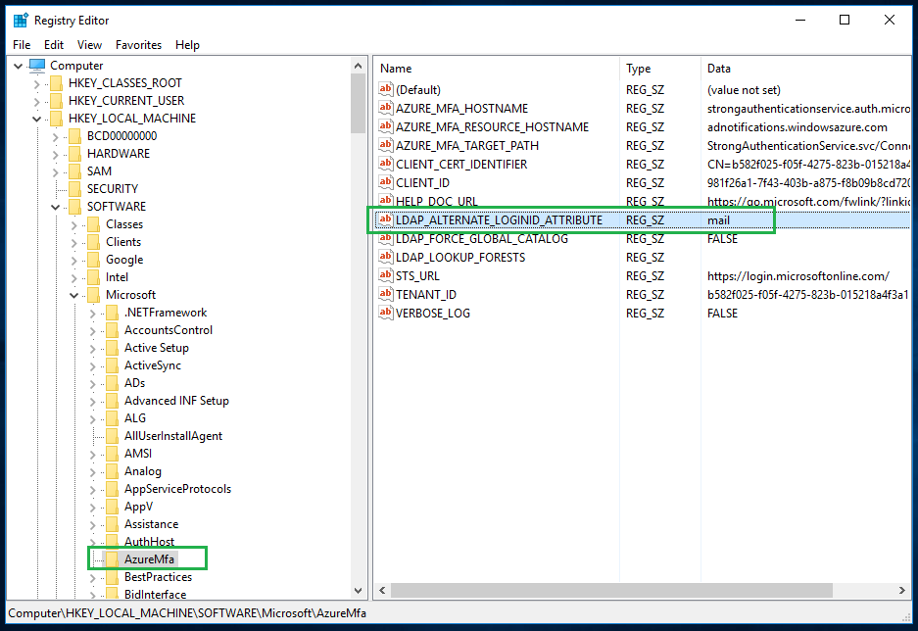Image resolution: width=918 pixels, height=631 pixels.
Task: Collapse the HKEY_LOCAL_MACHINE hive
Action: pos(36,119)
